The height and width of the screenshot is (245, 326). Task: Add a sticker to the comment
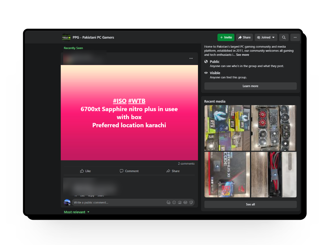(191, 202)
